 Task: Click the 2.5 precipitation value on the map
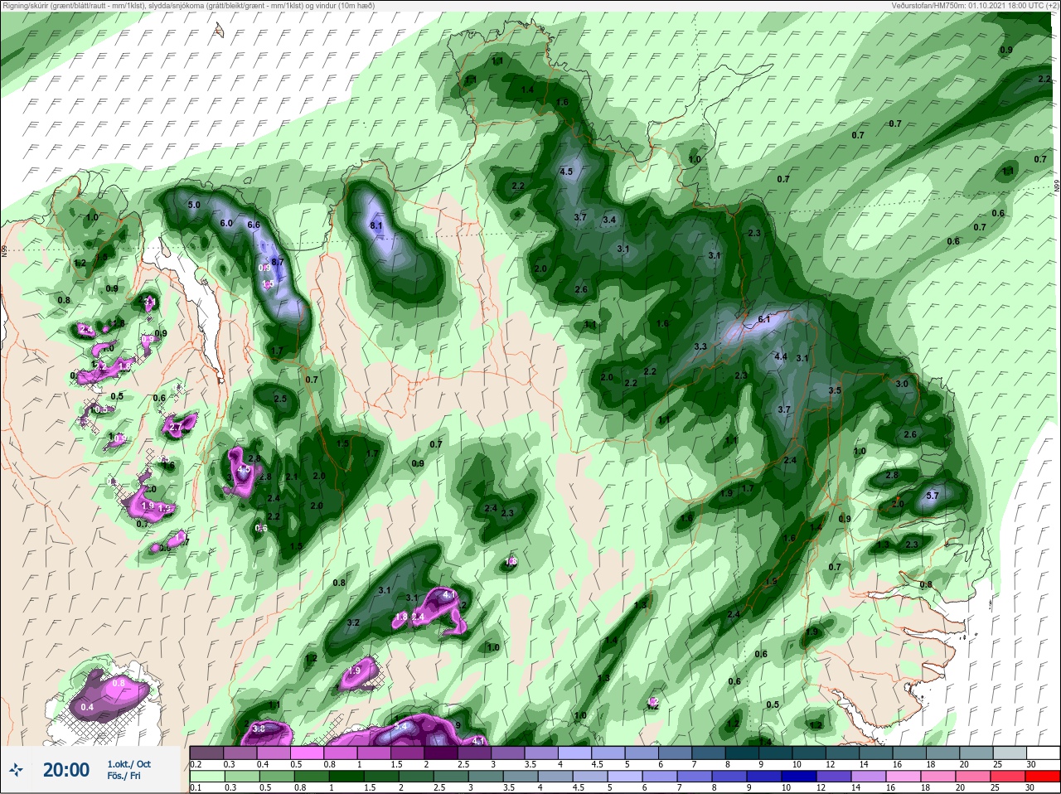(280, 399)
